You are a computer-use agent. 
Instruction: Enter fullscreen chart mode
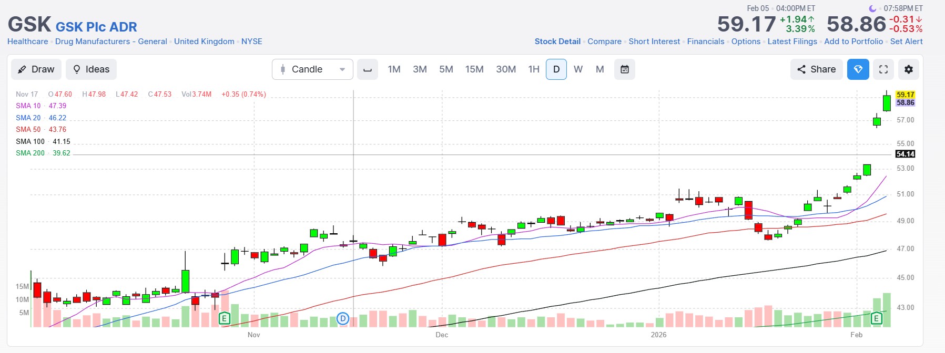[x=883, y=69]
